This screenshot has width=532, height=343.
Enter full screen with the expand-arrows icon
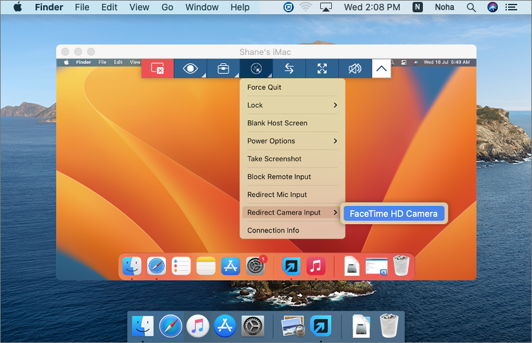pyautogui.click(x=322, y=68)
